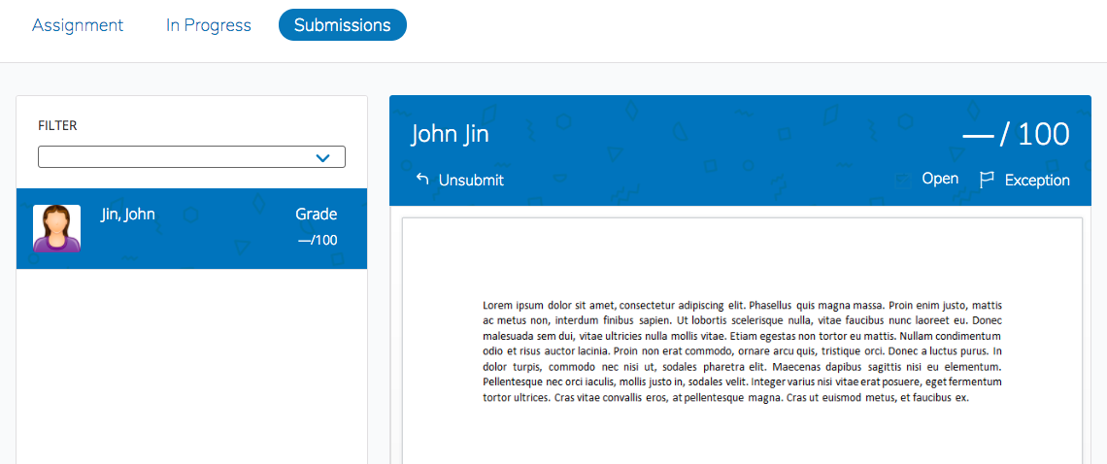Click the large — / 100 header score
The height and width of the screenshot is (464, 1107).
click(1016, 134)
